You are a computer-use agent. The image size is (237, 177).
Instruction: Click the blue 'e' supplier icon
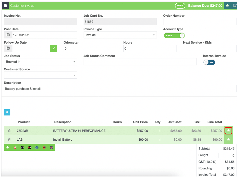coord(37,147)
